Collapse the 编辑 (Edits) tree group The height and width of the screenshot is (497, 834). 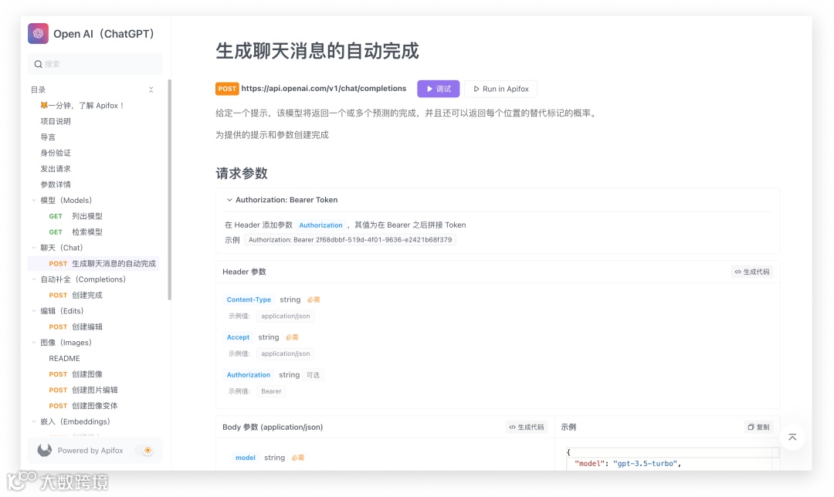tap(34, 311)
